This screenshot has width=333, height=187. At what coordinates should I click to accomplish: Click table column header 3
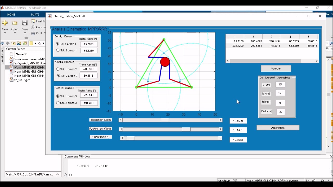pos(272,37)
